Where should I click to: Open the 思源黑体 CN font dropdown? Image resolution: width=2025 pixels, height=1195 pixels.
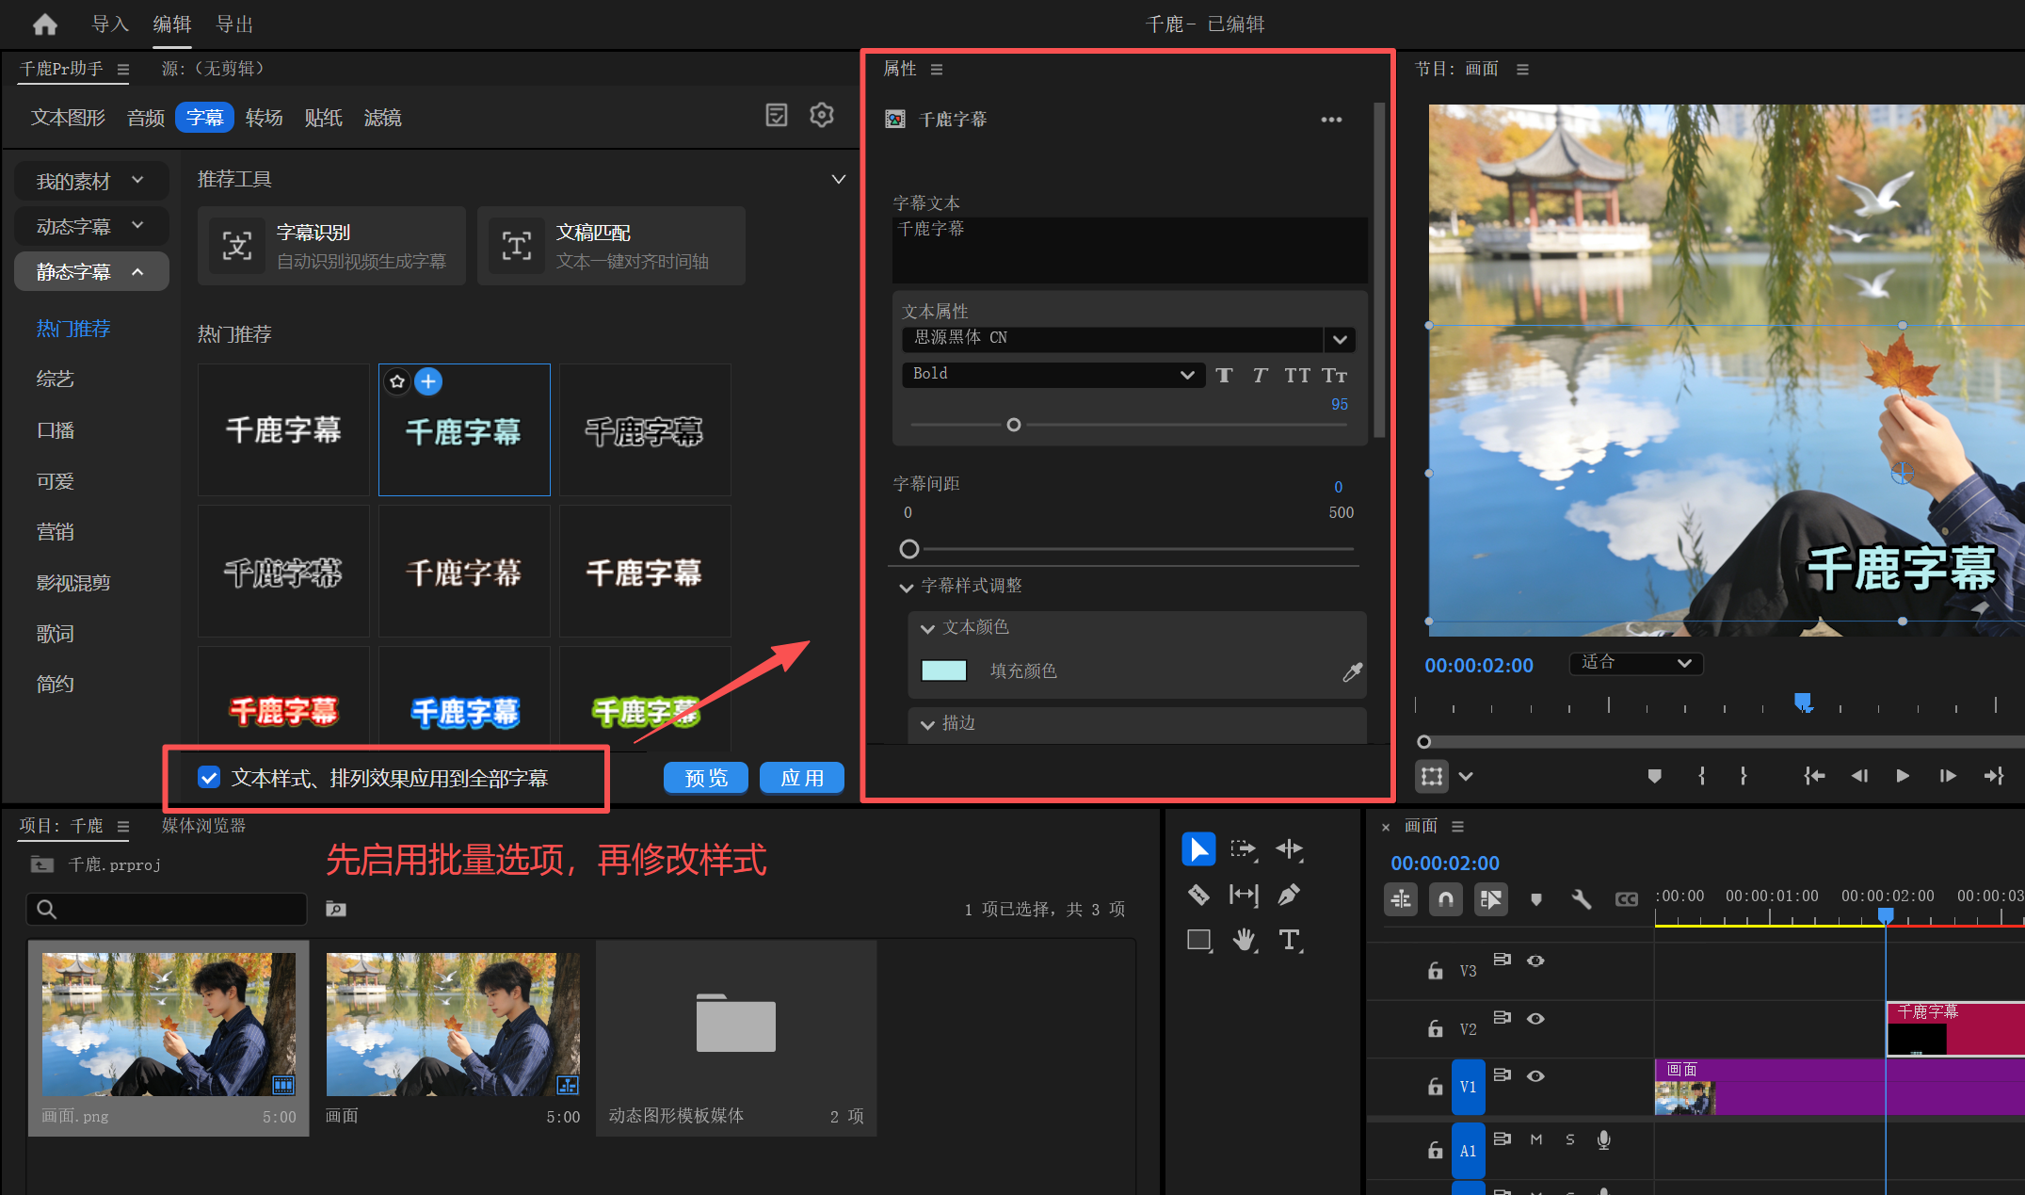pos(1340,339)
